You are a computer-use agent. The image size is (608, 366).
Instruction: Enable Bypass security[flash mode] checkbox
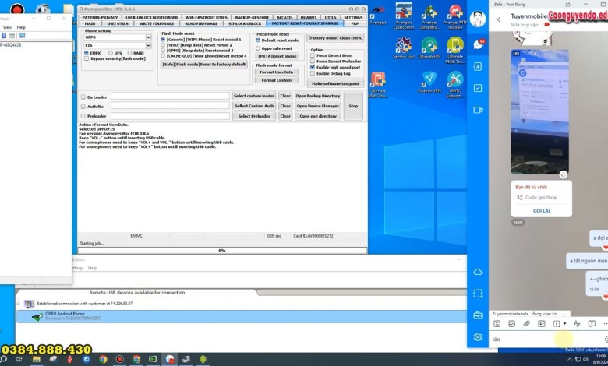[x=86, y=58]
